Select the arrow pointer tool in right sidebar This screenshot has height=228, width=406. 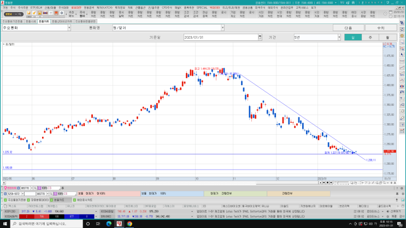click(402, 55)
